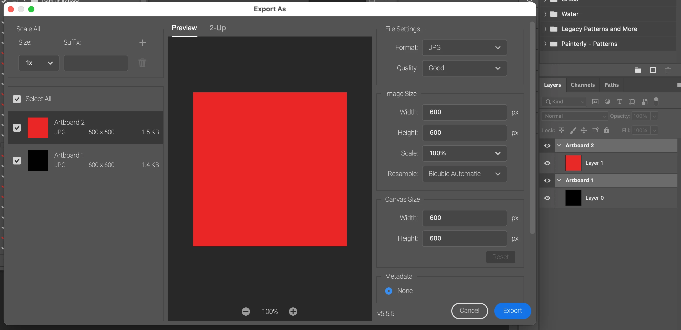
Task: Zoom out preview with minus icon
Action: [x=246, y=312]
